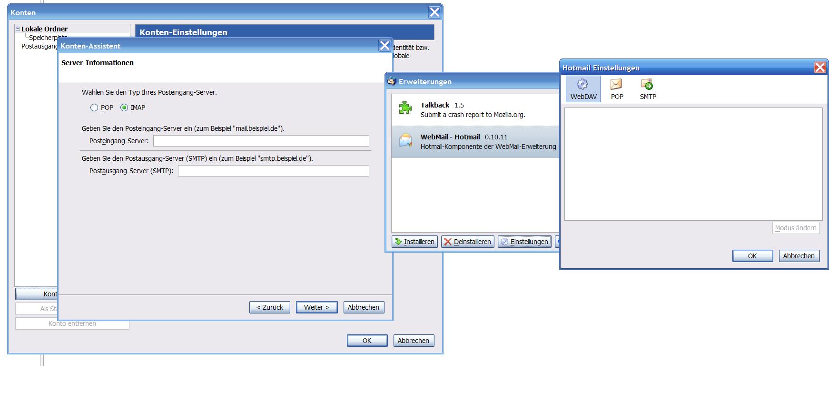Click the Deinstallieren red X icon

coord(448,242)
